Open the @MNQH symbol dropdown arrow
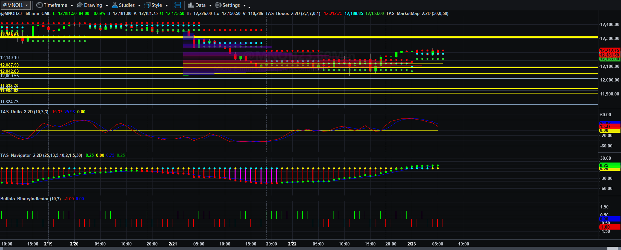Viewport: 621px width, 250px height. 27,5
